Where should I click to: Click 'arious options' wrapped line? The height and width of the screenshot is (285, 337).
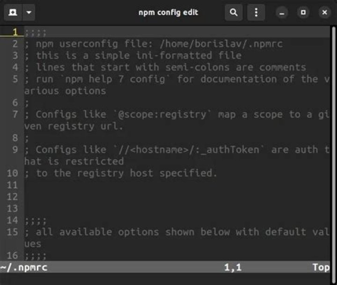pyautogui.click(x=66, y=91)
